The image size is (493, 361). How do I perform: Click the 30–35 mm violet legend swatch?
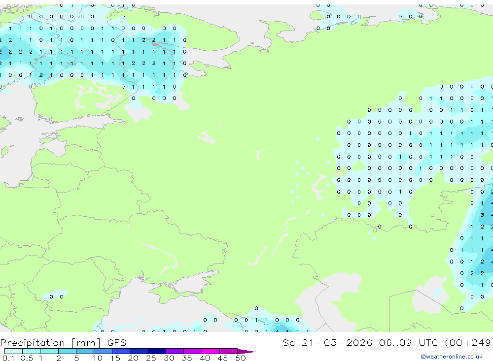[175, 351]
